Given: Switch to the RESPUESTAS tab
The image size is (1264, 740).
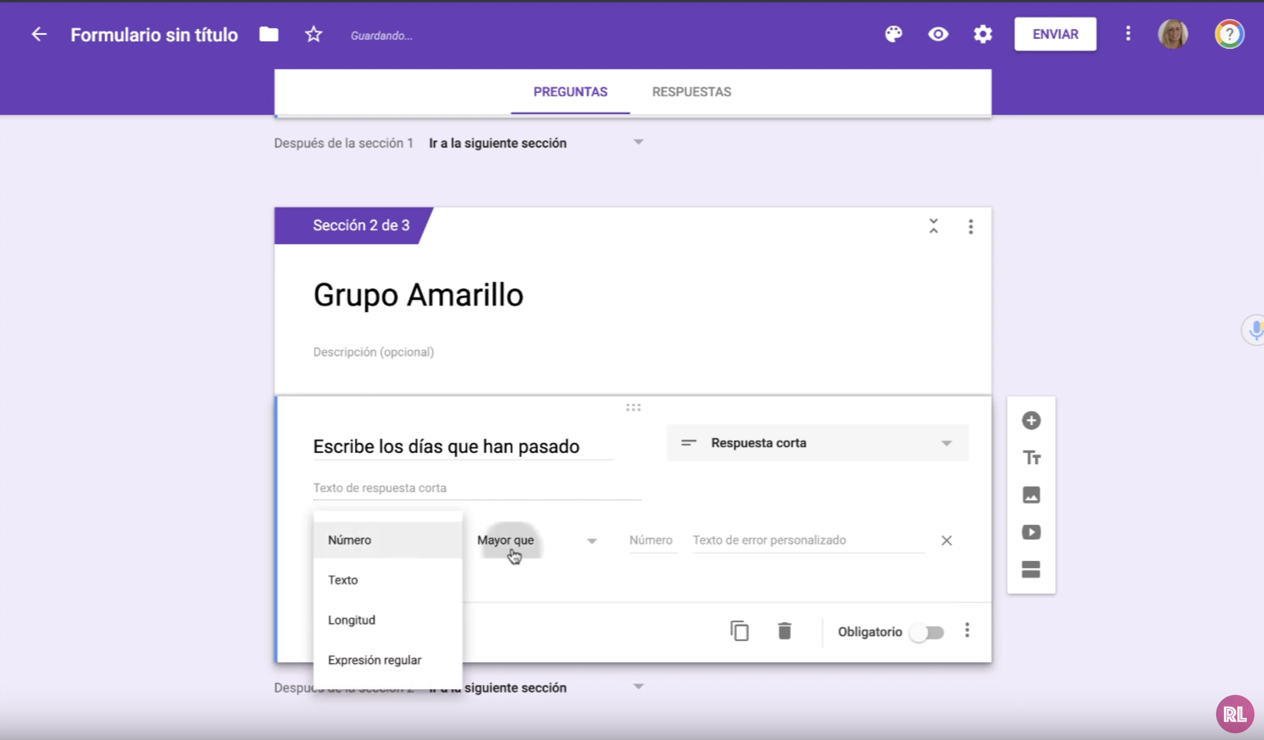Looking at the screenshot, I should click(x=691, y=92).
